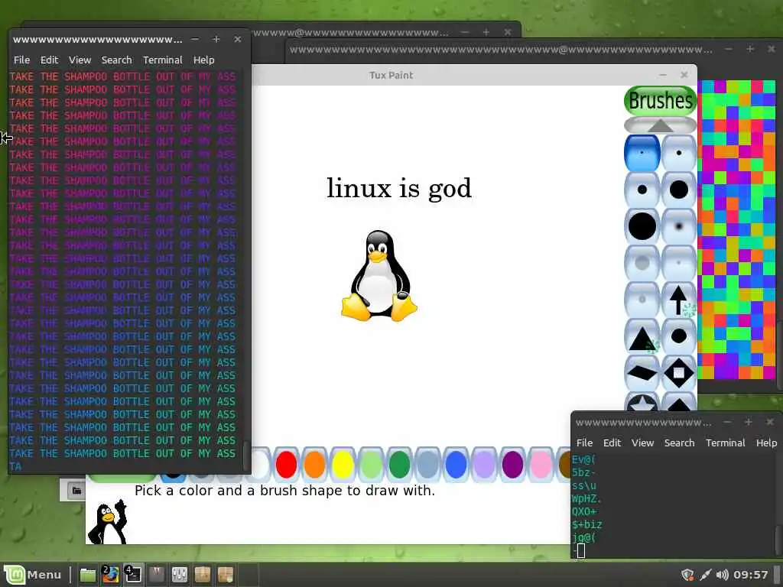The width and height of the screenshot is (783, 587).
Task: Choose the medium round dot brush
Action: [x=642, y=190]
